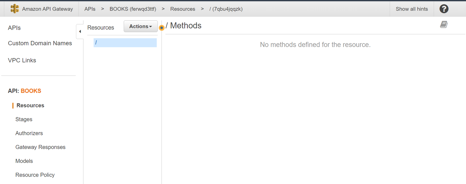This screenshot has width=466, height=184.
Task: Select Resources under API: BOOKS
Action: (x=30, y=105)
